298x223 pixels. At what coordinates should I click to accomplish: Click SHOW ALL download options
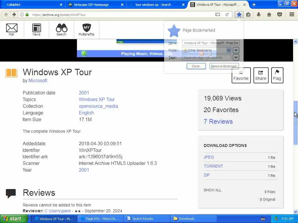(x=212, y=190)
